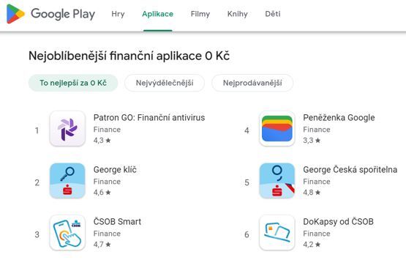Open the DoKapsy od ČSOB app icon
This screenshot has height=271, width=406.
[277, 233]
